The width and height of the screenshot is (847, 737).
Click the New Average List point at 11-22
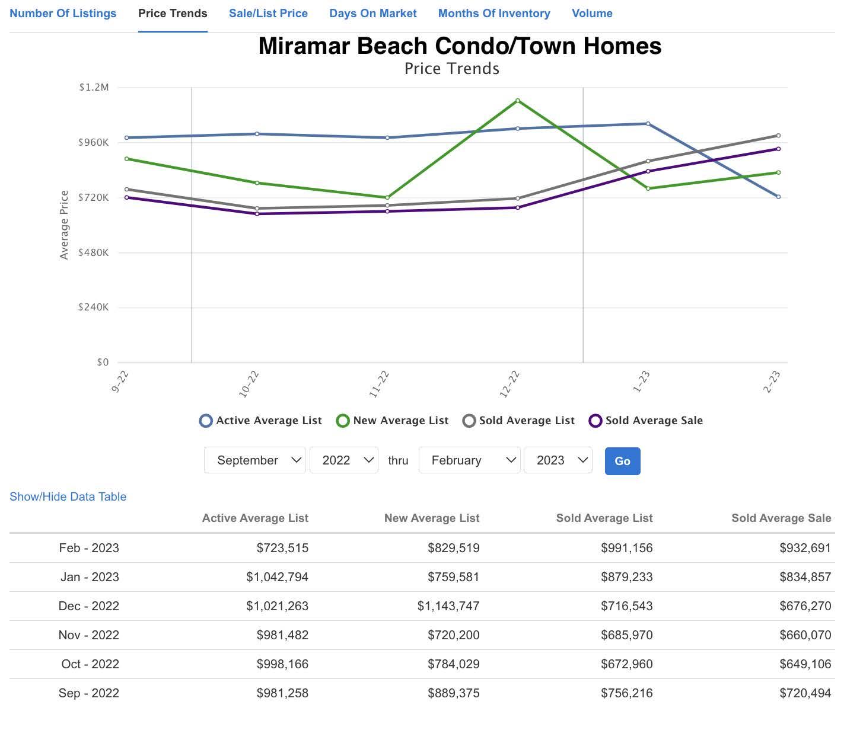[387, 197]
